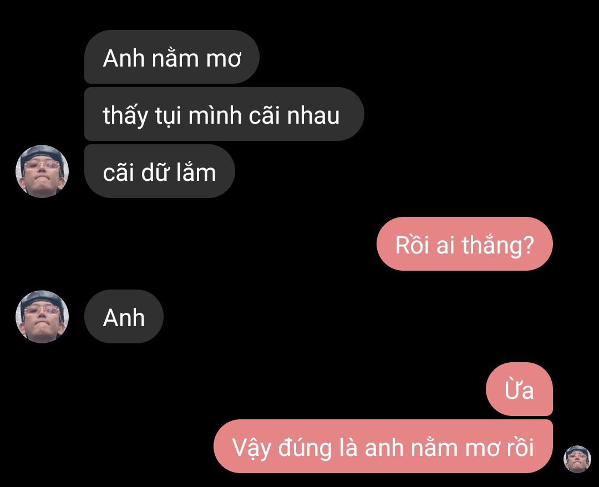Select "Vậy đúng là anh nằm mơ rồi" message
The width and height of the screenshot is (599, 487).
tap(383, 446)
